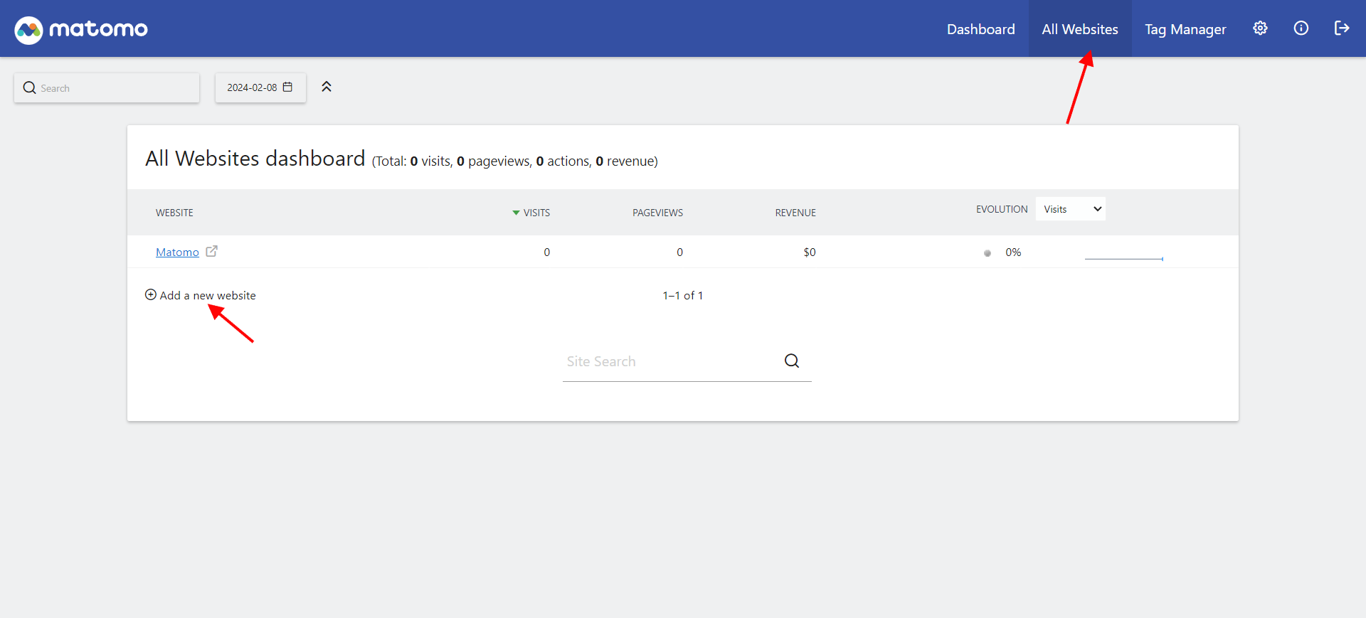Focus the Site Search input field
The height and width of the screenshot is (618, 1366).
687,361
